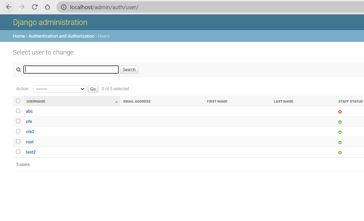Click the browser address bar URL
The width and height of the screenshot is (364, 221).
[x=104, y=7]
